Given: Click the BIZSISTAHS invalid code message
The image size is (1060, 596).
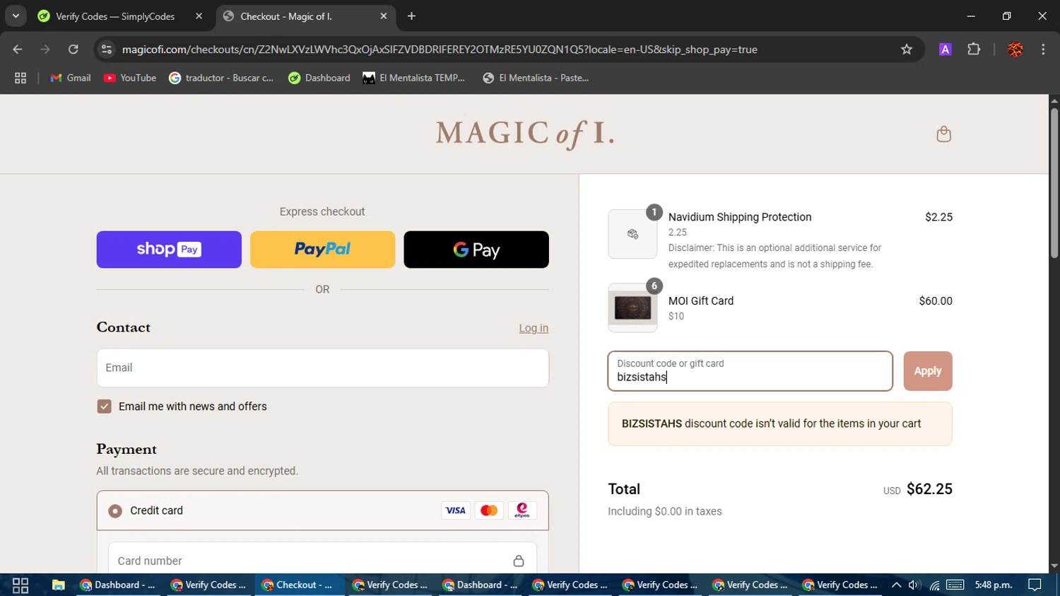Looking at the screenshot, I should [780, 424].
